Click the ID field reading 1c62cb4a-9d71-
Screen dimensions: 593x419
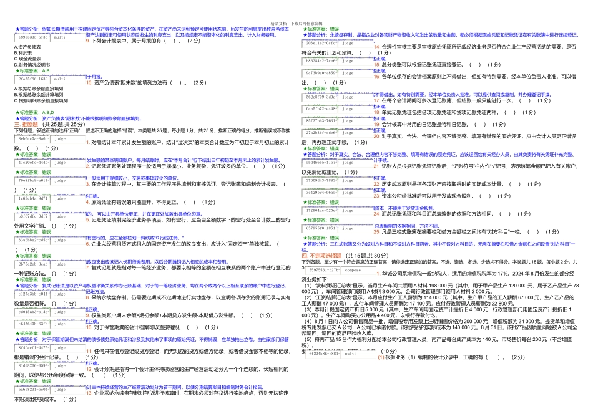32,198
